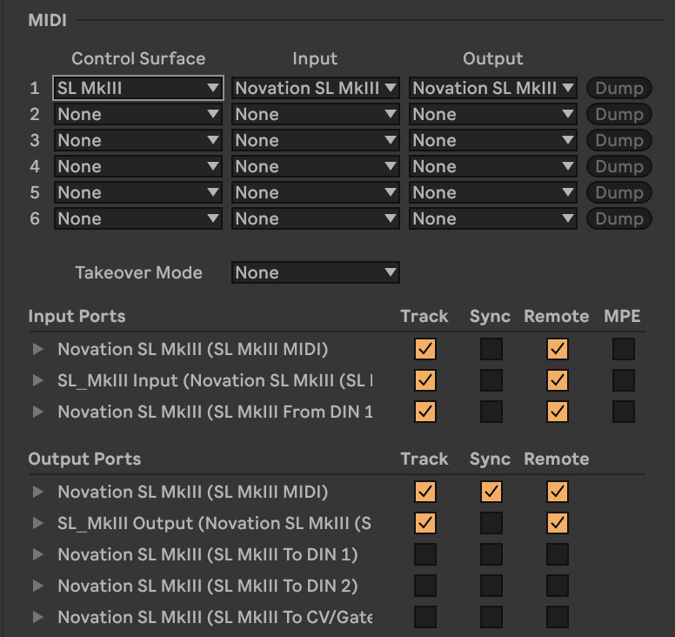
Task: Disable Track for SL_MkIII Output port
Action: click(424, 523)
